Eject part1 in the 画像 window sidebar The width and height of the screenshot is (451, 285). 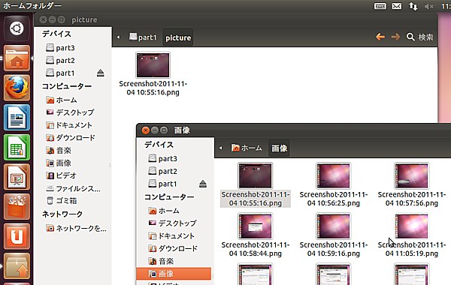pos(203,184)
